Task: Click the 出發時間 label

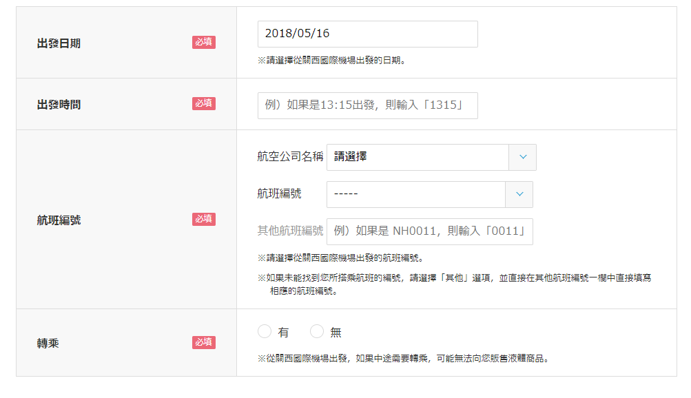Action: tap(59, 105)
